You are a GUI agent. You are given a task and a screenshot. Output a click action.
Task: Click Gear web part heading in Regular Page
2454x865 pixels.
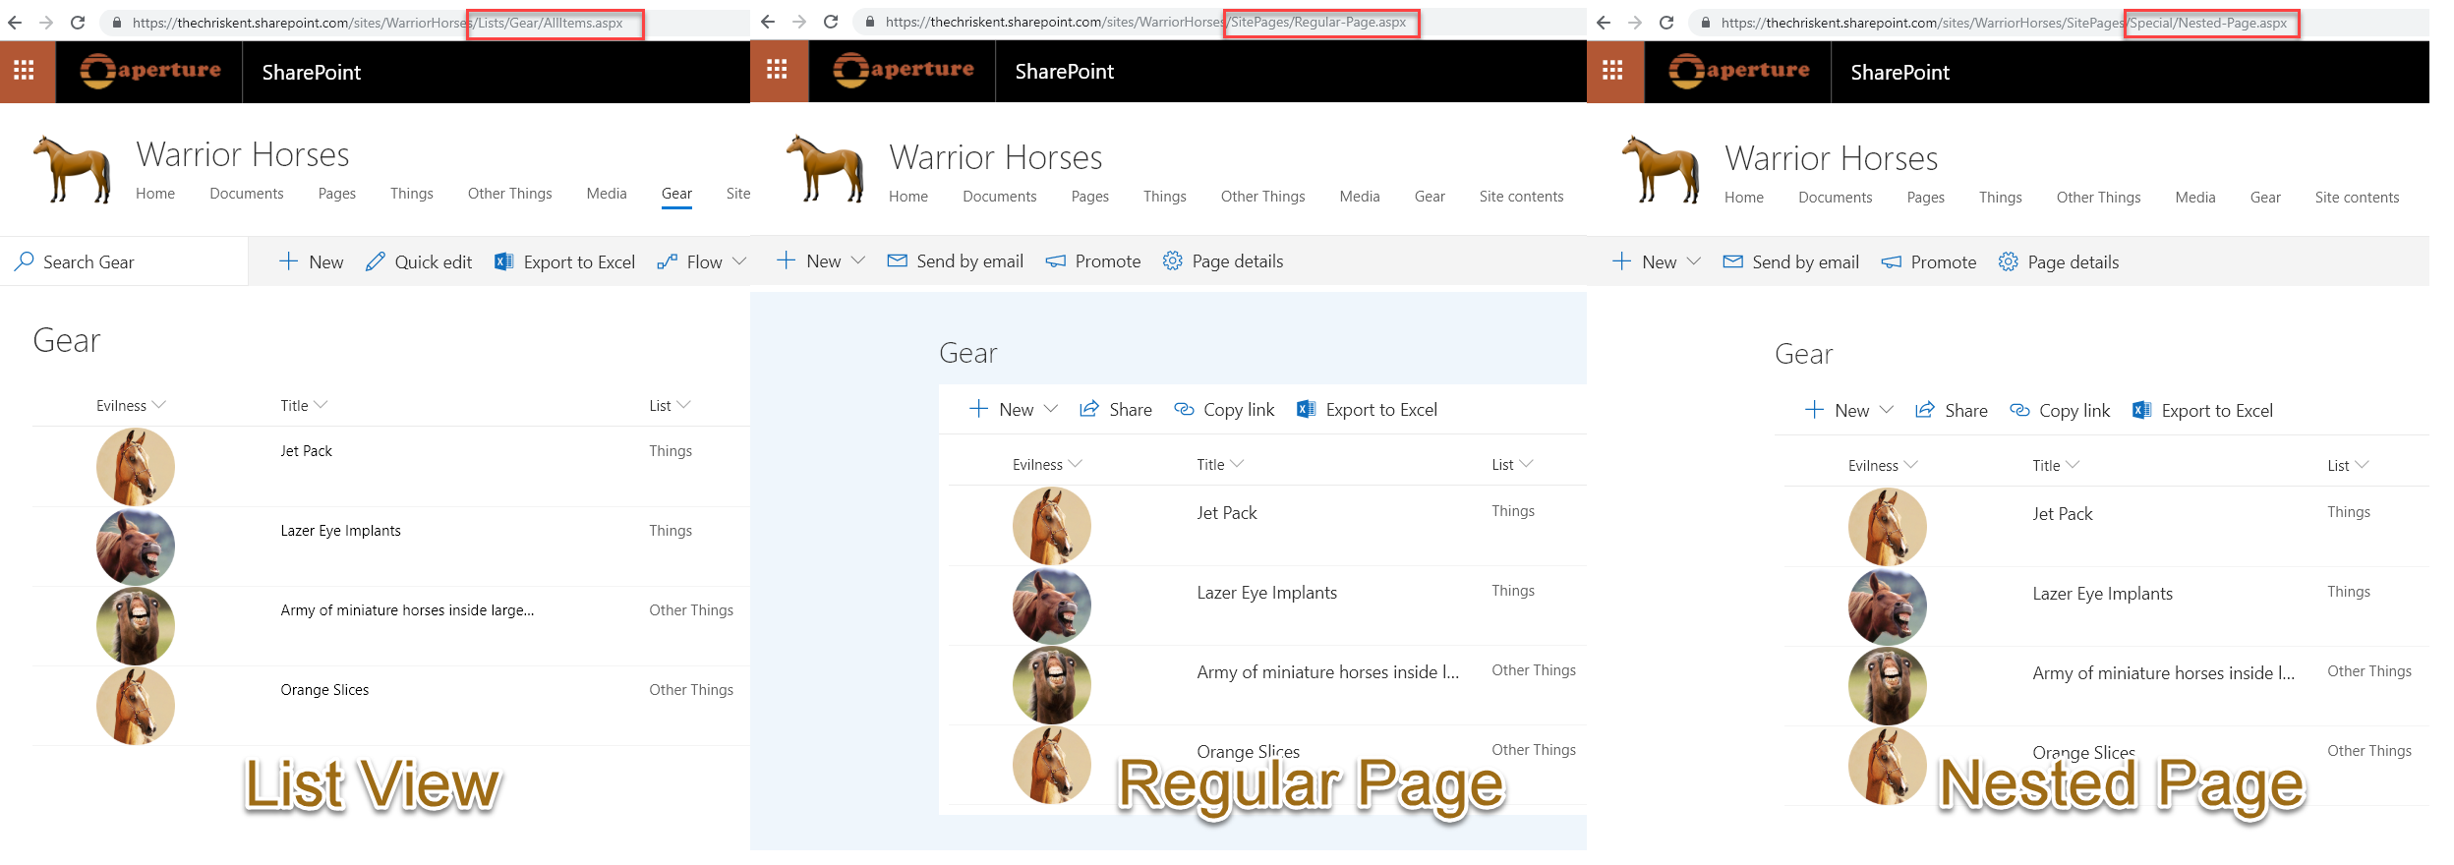(x=967, y=353)
